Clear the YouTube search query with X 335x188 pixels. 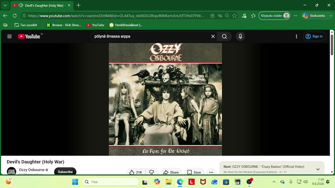[x=213, y=36]
